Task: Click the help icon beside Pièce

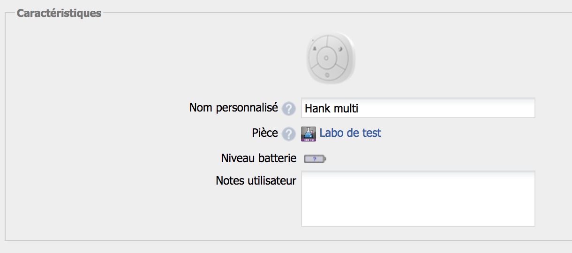Action: (289, 134)
